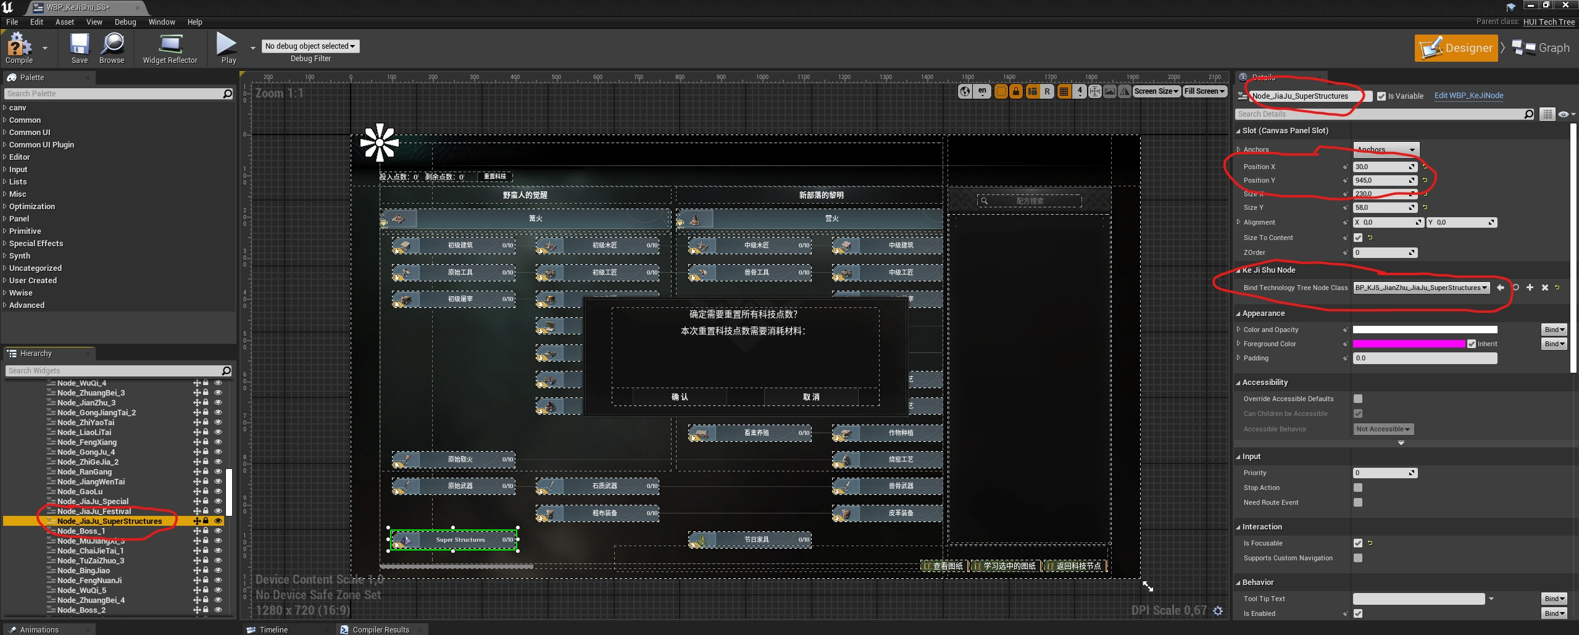Image resolution: width=1579 pixels, height=635 pixels.
Task: Expand the Common UI palette category
Action: (30, 132)
